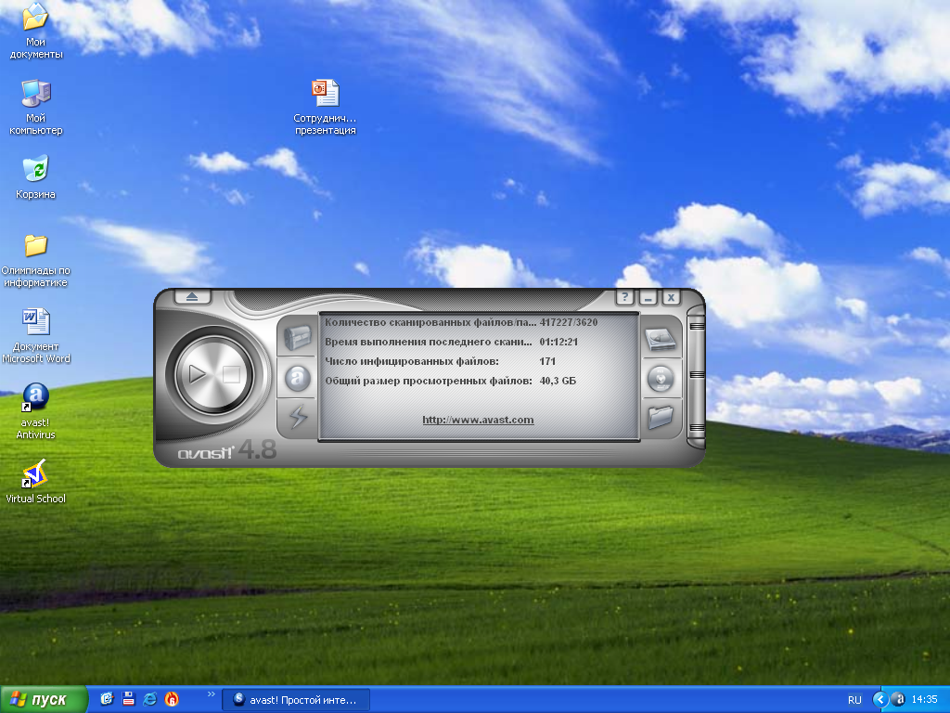
Task: Click 'Общий размер просмотренных файлов:' label
Action: 429,381
